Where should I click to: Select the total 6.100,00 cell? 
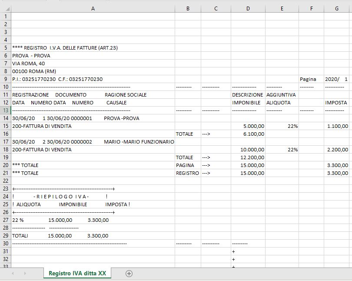tap(248, 134)
